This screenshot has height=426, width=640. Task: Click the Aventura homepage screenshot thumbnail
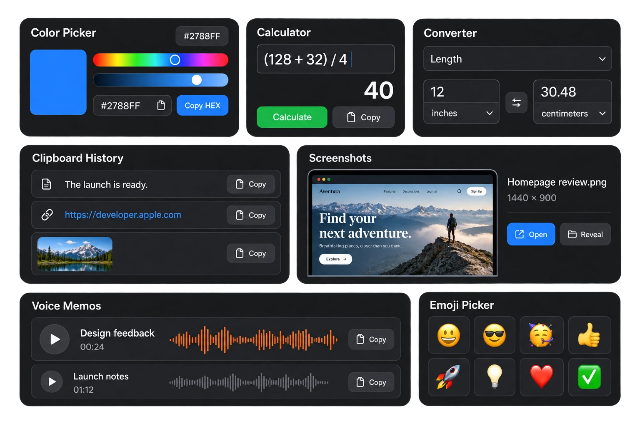tap(402, 223)
